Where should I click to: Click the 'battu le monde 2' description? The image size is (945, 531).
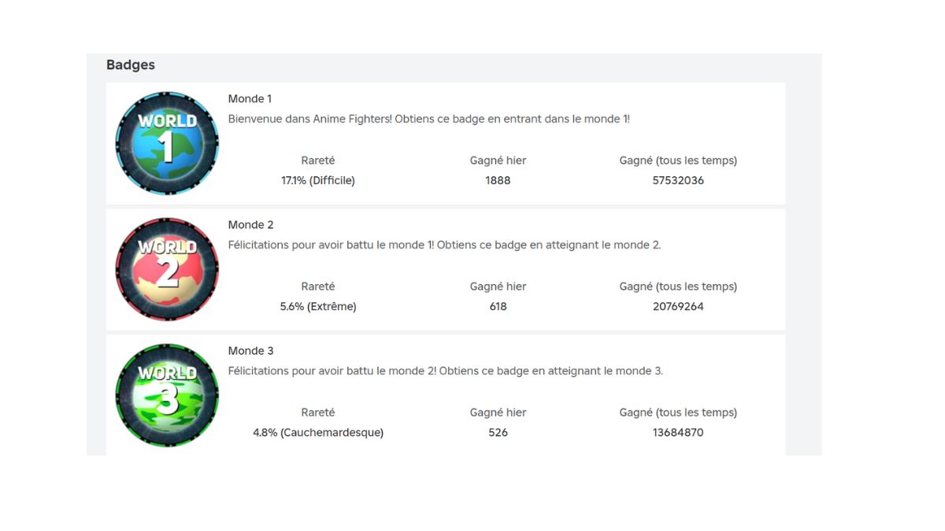[445, 371]
